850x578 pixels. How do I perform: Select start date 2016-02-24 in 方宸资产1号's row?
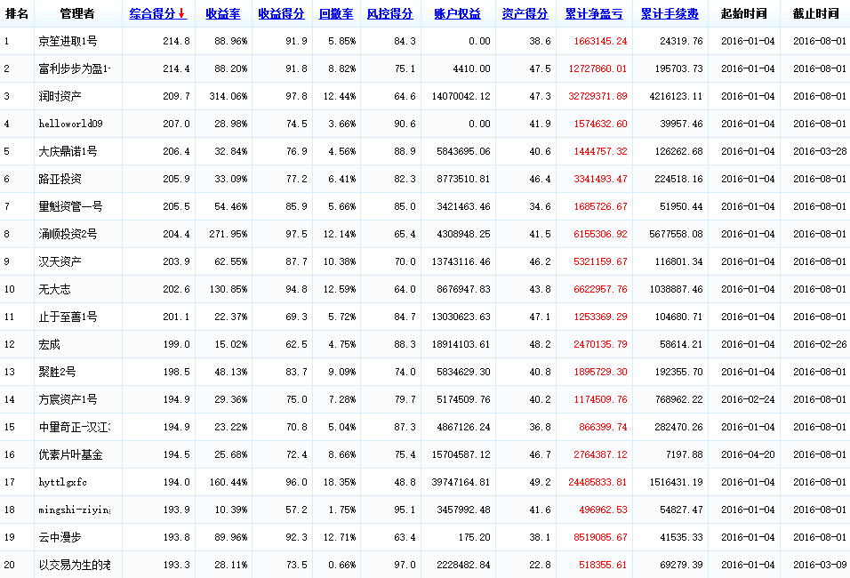click(x=748, y=399)
